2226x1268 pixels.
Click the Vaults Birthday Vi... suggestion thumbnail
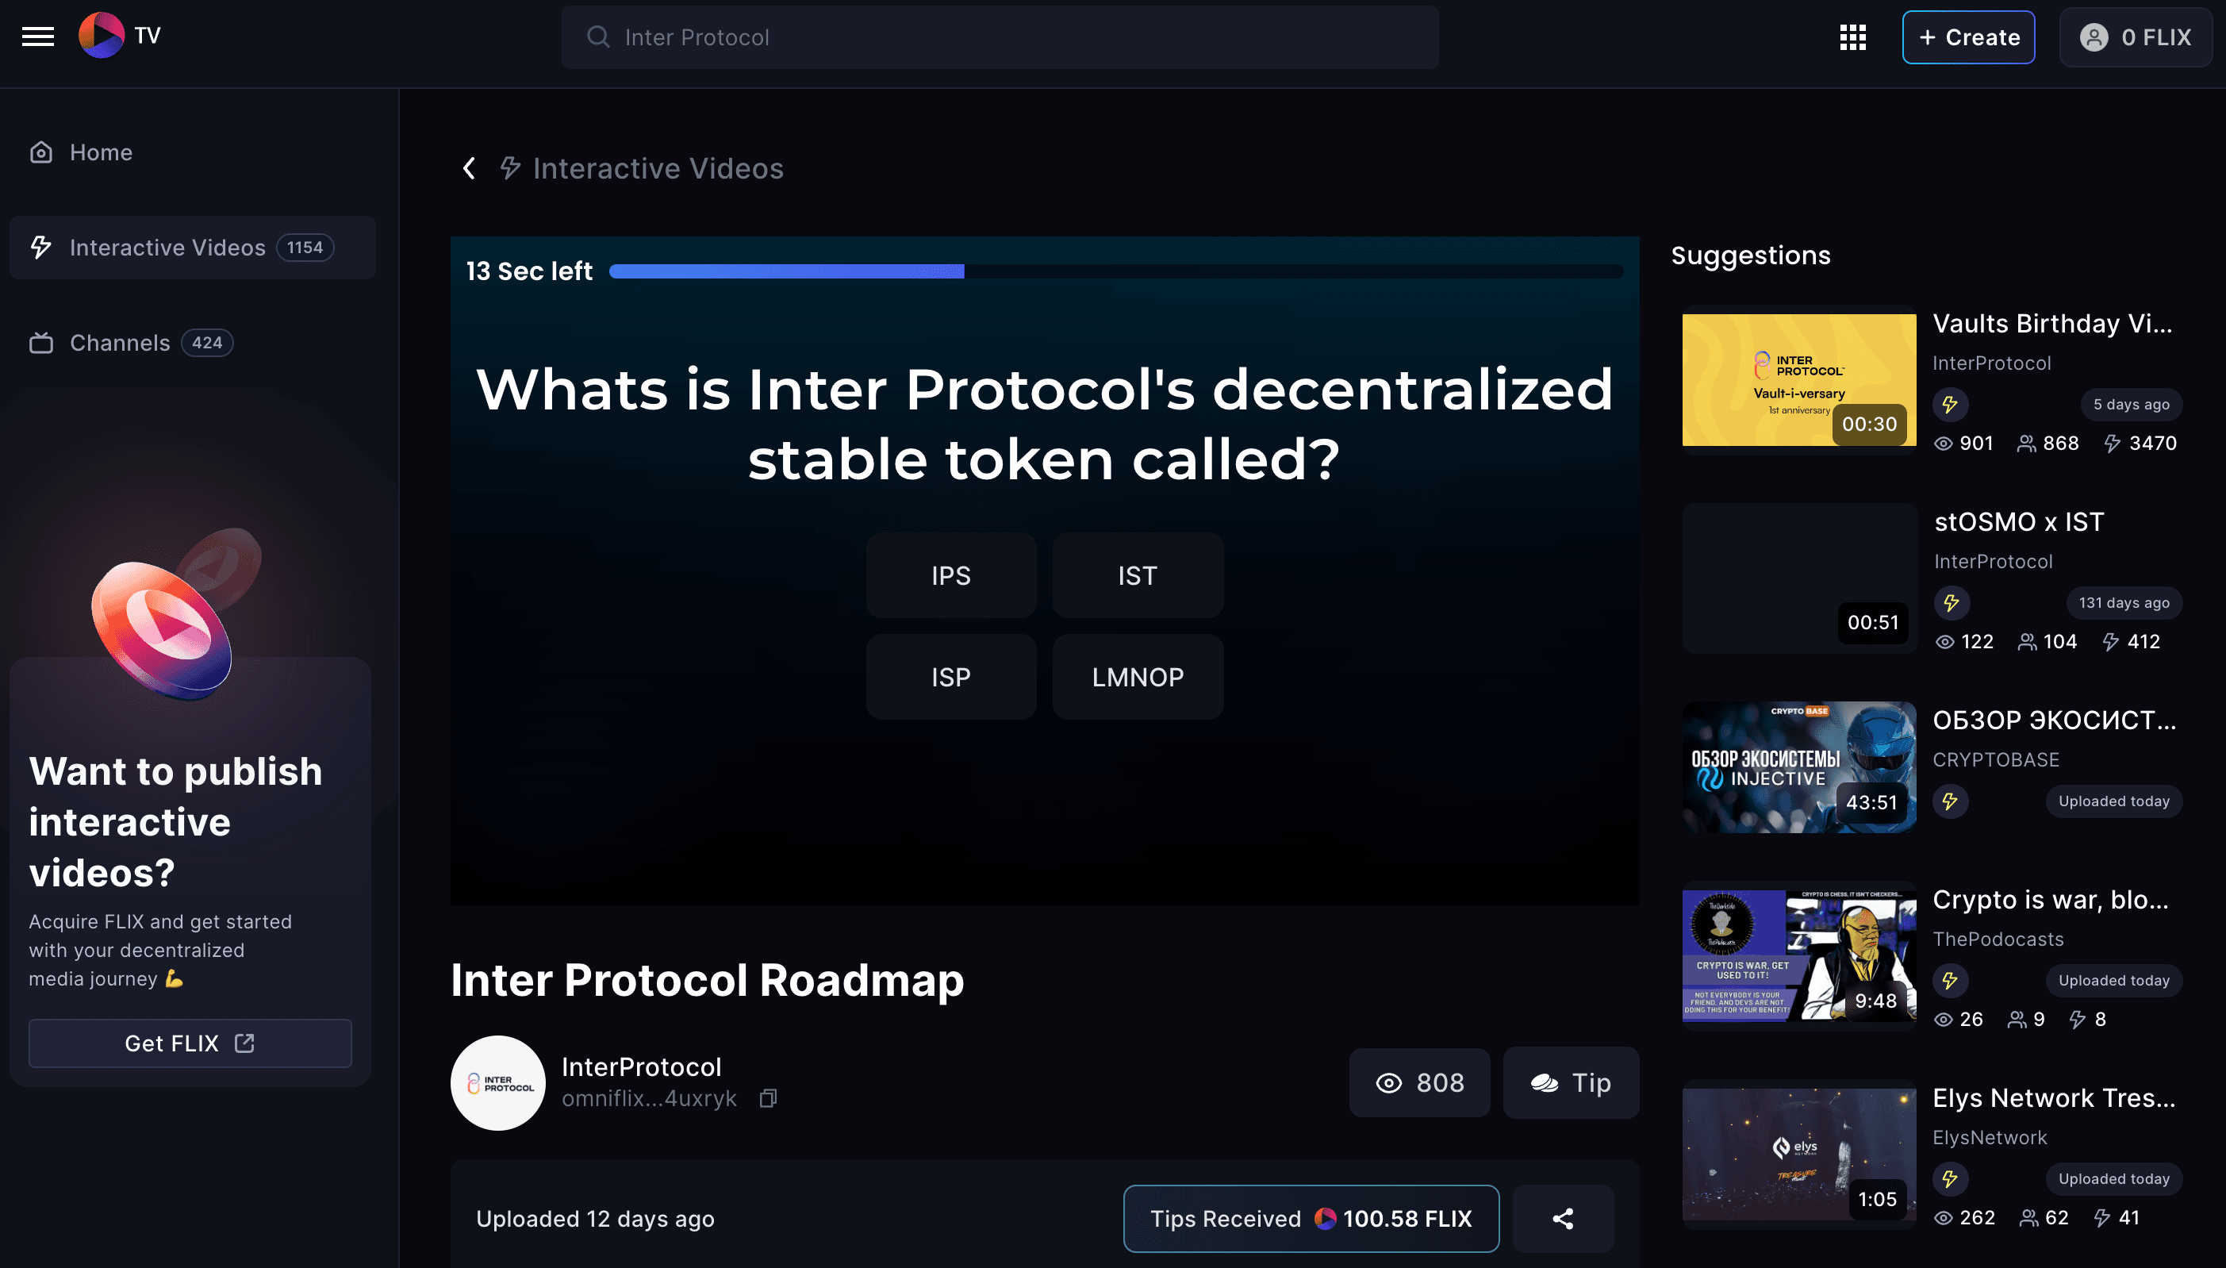(x=1798, y=379)
